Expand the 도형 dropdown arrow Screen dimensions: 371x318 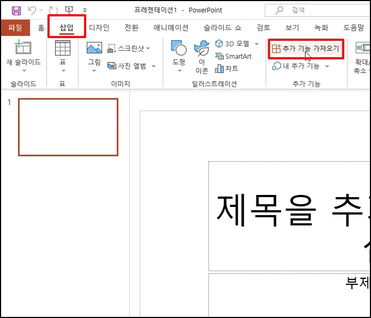(179, 70)
